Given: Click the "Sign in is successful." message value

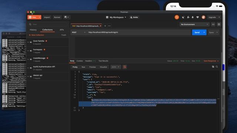Looking at the screenshot, I should [107, 77].
